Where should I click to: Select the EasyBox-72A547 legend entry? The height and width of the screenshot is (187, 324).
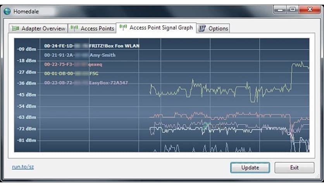coord(86,83)
